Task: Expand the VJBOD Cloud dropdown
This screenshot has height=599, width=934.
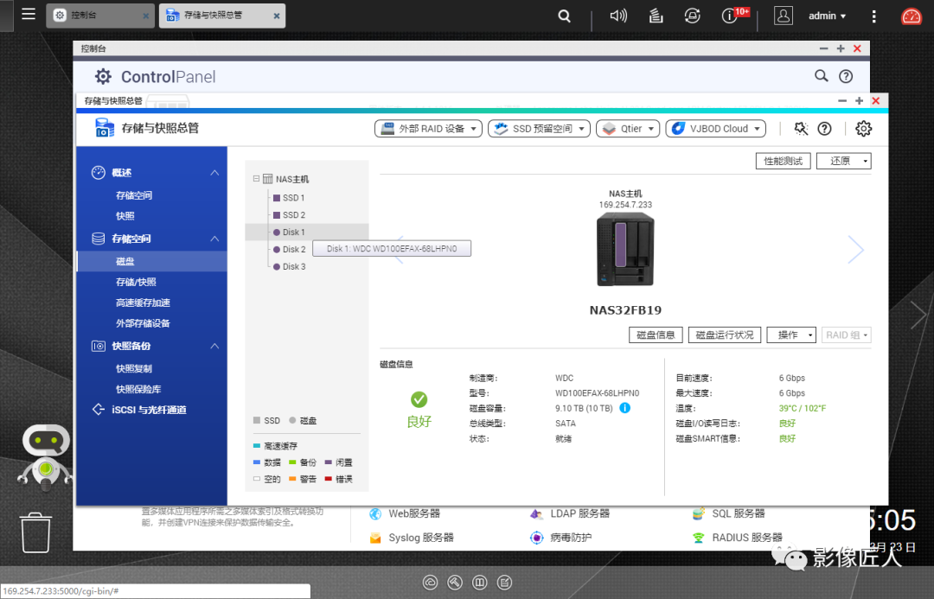Action: pyautogui.click(x=715, y=129)
